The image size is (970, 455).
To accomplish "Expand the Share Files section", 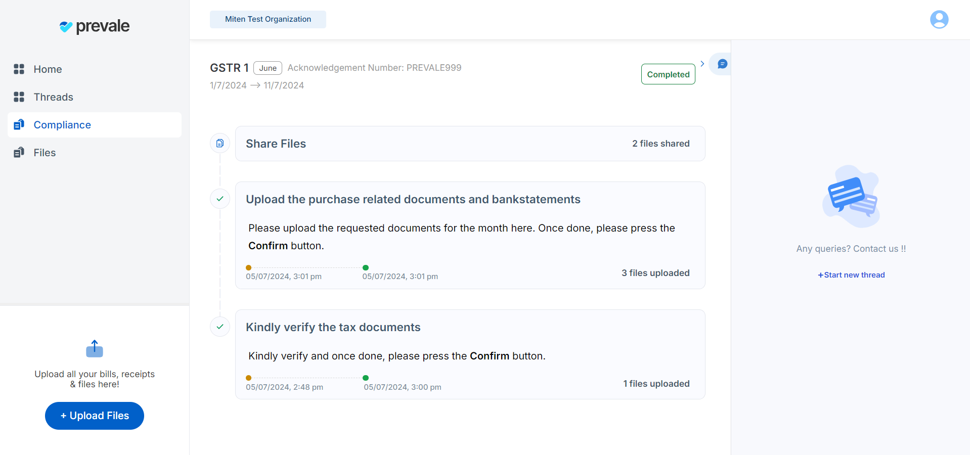I will tap(470, 144).
